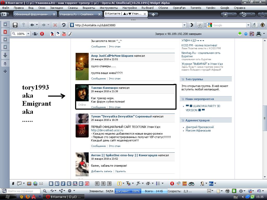Open the search engine selector dropdown
267x200 pixels.
(x=210, y=25)
